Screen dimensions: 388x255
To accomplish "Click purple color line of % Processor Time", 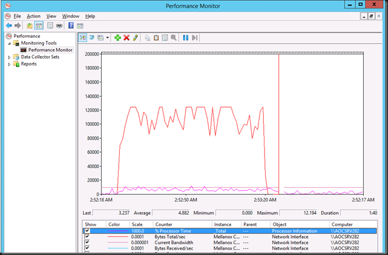I will click(118, 231).
